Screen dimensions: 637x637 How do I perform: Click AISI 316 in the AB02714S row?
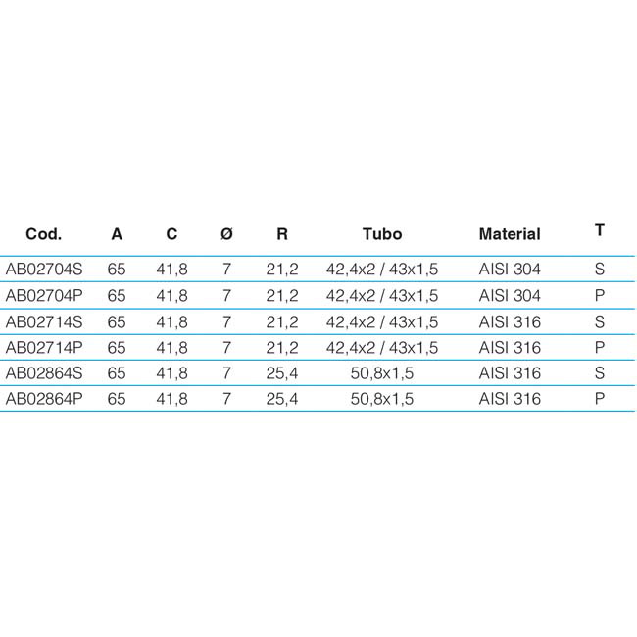coord(510,322)
